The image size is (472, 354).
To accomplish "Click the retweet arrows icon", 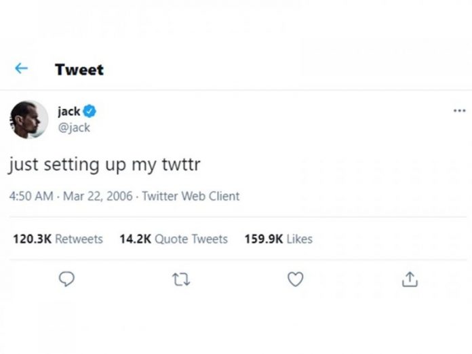I will pyautogui.click(x=180, y=279).
